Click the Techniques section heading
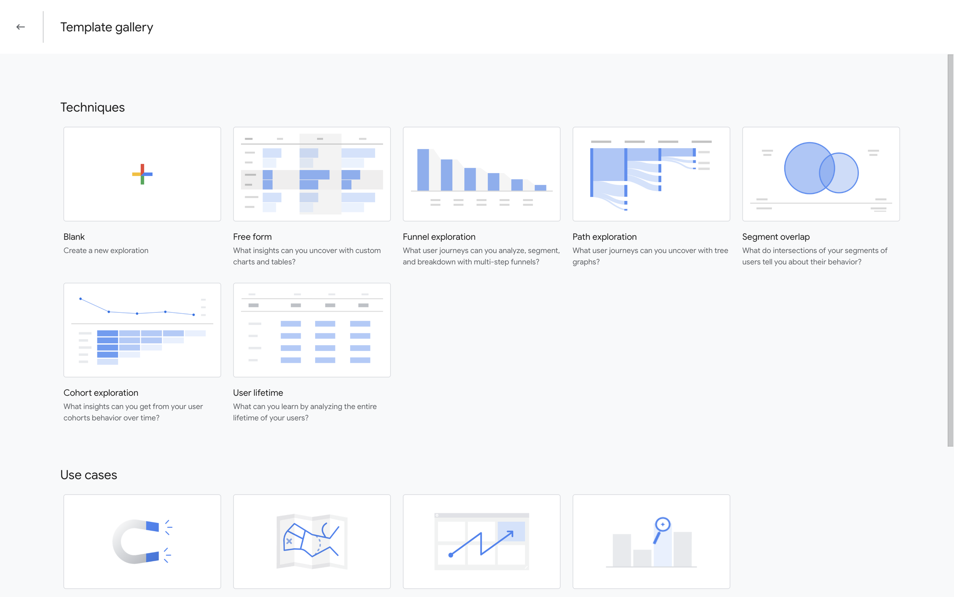 92,107
